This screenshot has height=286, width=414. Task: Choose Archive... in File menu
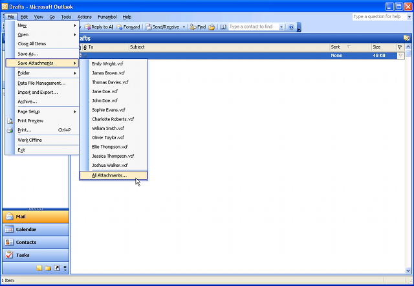42,102
